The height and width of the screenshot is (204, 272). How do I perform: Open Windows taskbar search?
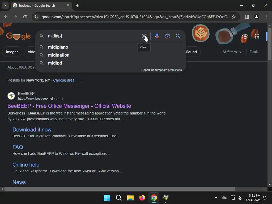tap(119, 198)
